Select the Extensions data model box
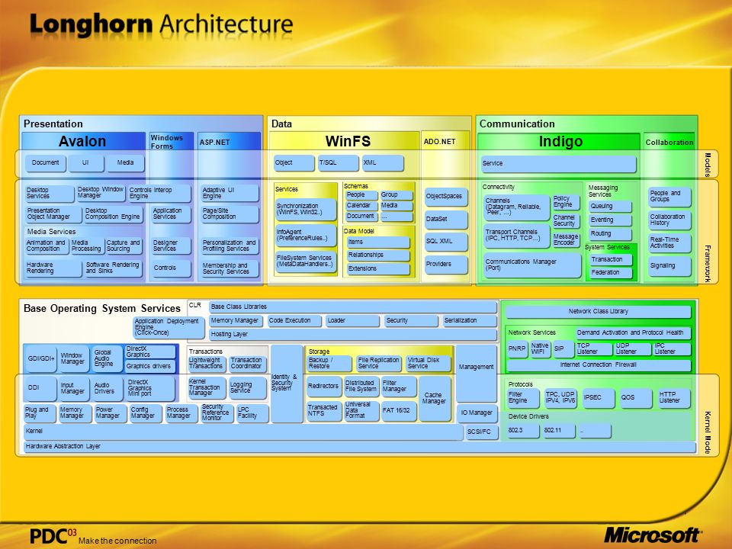The image size is (732, 549). (x=377, y=269)
